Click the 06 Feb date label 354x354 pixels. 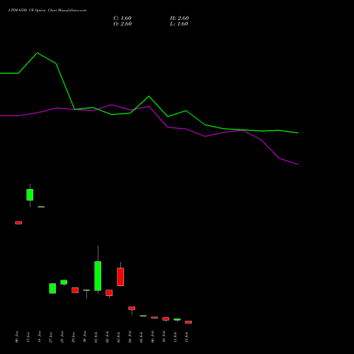[153, 337]
